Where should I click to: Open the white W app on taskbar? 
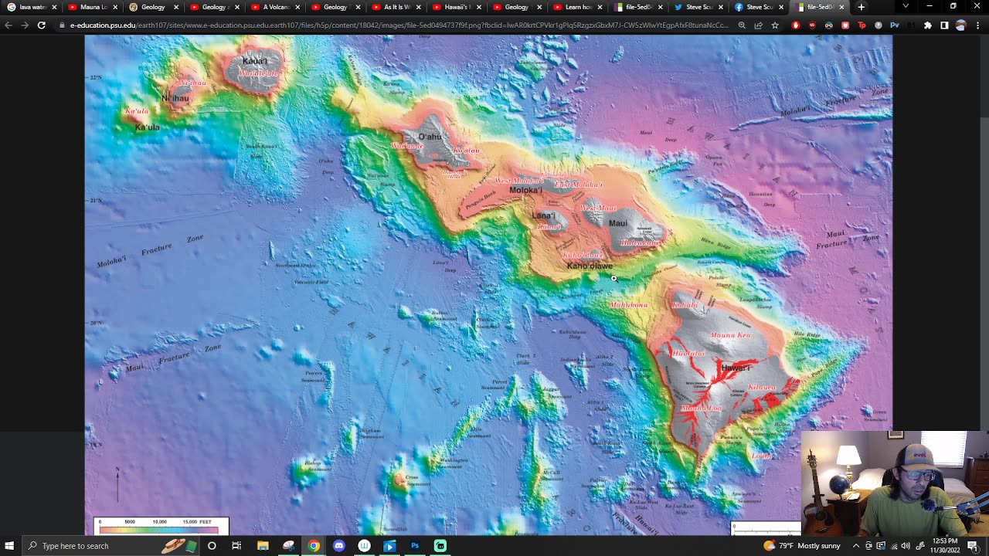[364, 546]
